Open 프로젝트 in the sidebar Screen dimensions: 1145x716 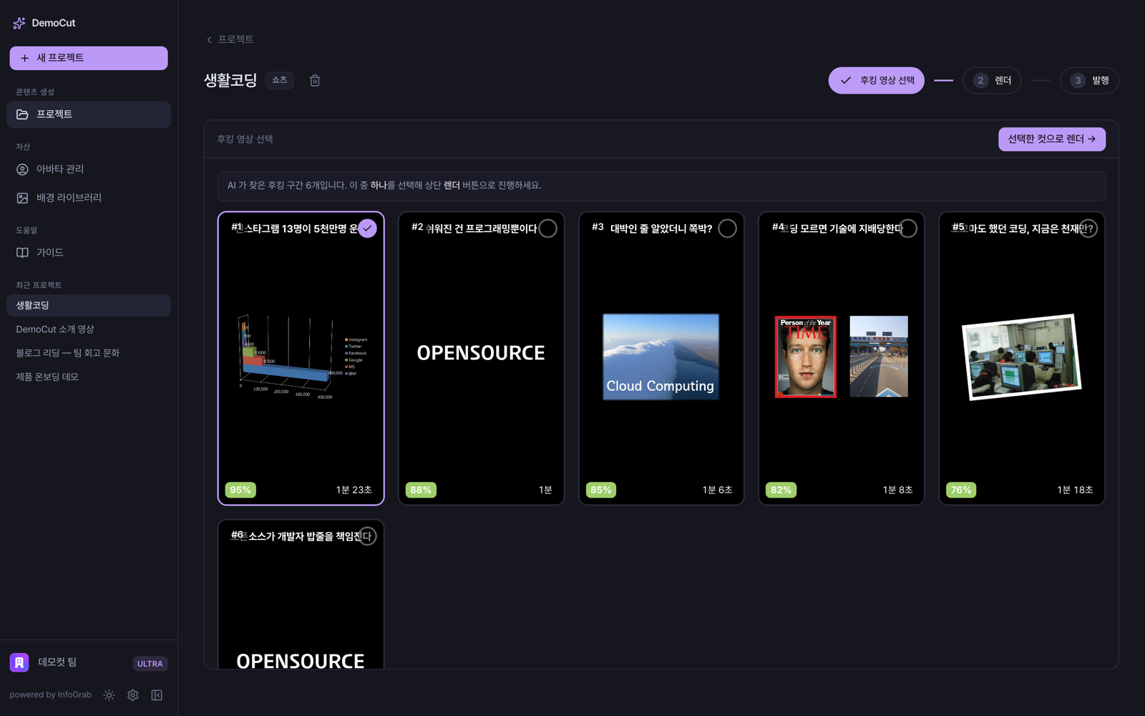coord(89,115)
